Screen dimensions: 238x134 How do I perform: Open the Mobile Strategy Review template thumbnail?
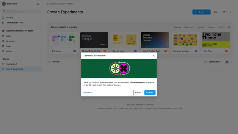(155, 40)
